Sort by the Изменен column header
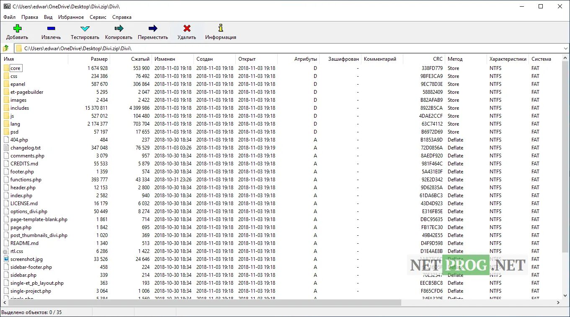Screen dimensions: 570x317 (x=173, y=59)
